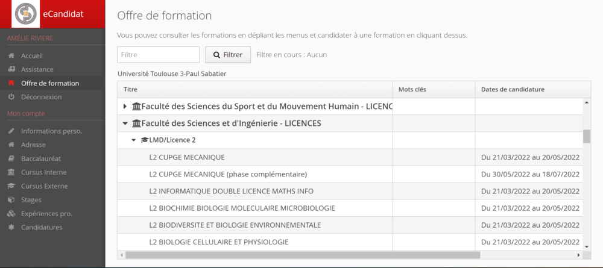This screenshot has width=603, height=268.
Task: Click the Déconnexion power icon
Action: point(11,97)
